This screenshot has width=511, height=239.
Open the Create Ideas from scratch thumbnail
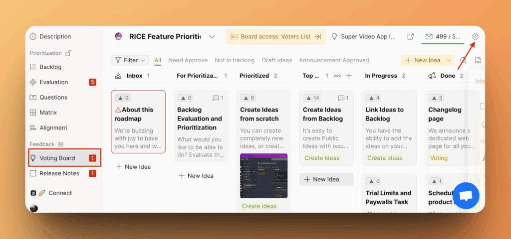coord(263,176)
